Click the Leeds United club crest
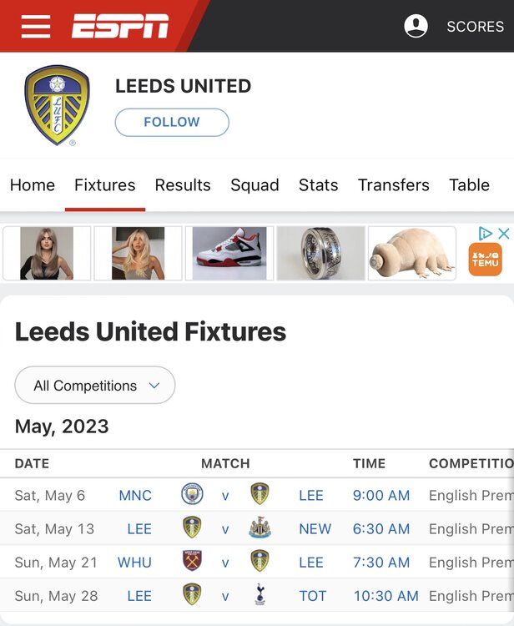 [x=57, y=105]
